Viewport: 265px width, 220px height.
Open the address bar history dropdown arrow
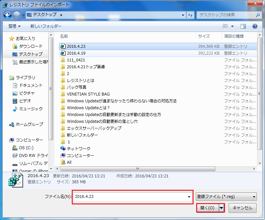183,15
